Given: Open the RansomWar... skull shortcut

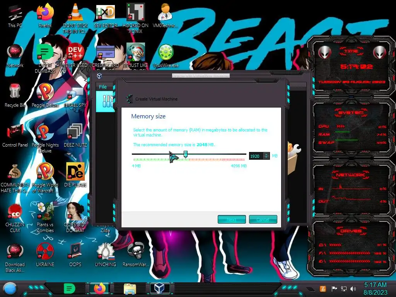Looking at the screenshot, I should (136, 255).
